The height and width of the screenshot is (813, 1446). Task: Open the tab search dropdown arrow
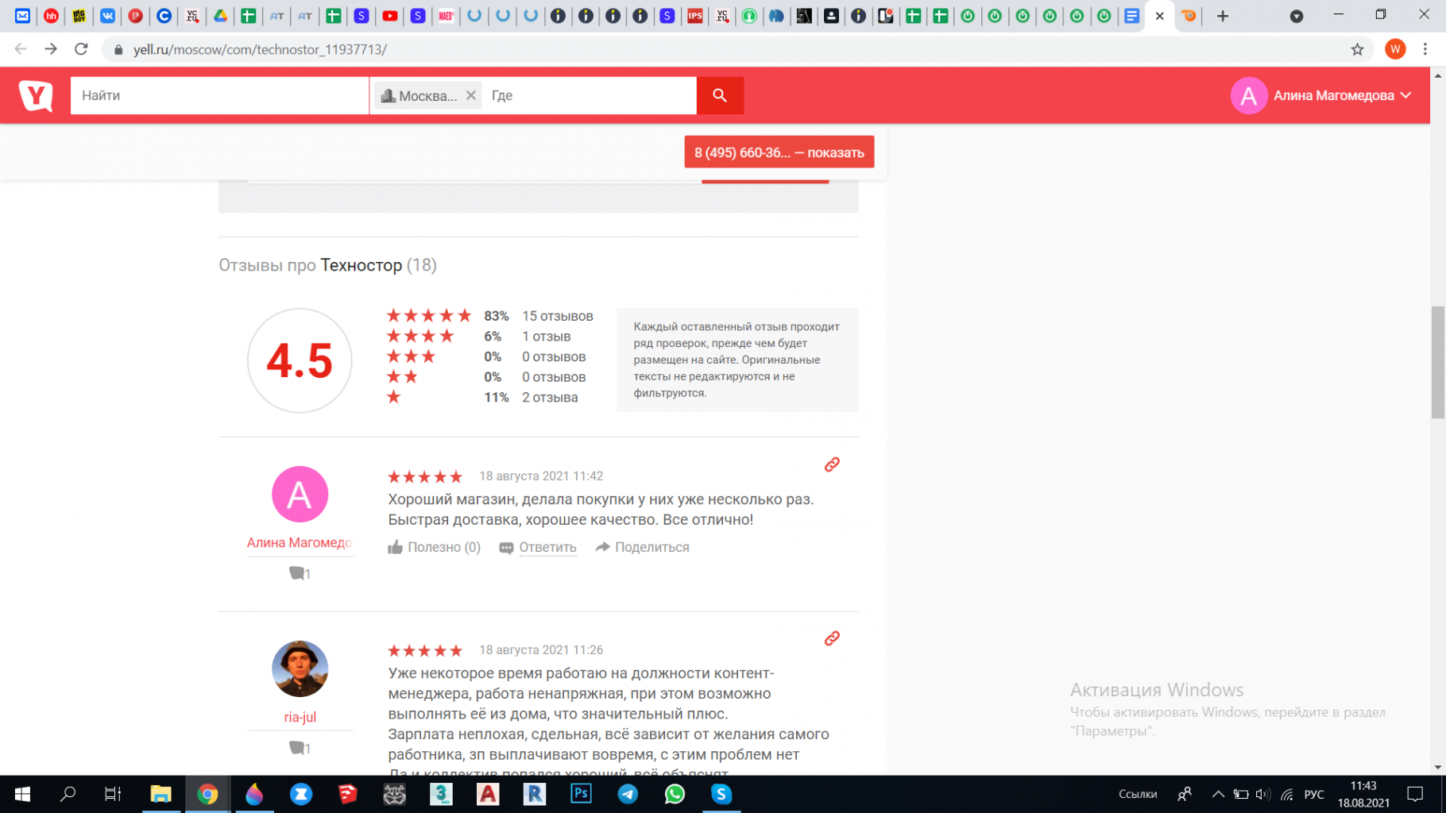[x=1296, y=16]
